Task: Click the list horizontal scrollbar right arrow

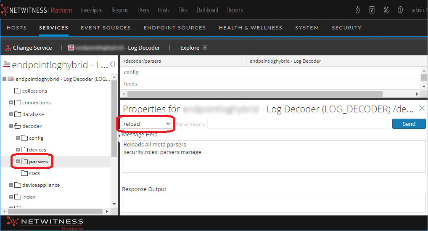Action: click(x=417, y=94)
